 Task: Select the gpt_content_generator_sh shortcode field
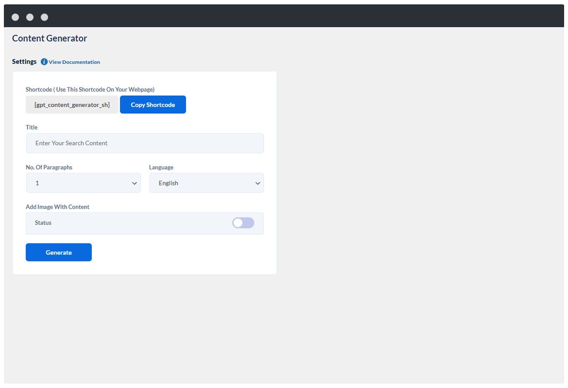pos(72,105)
